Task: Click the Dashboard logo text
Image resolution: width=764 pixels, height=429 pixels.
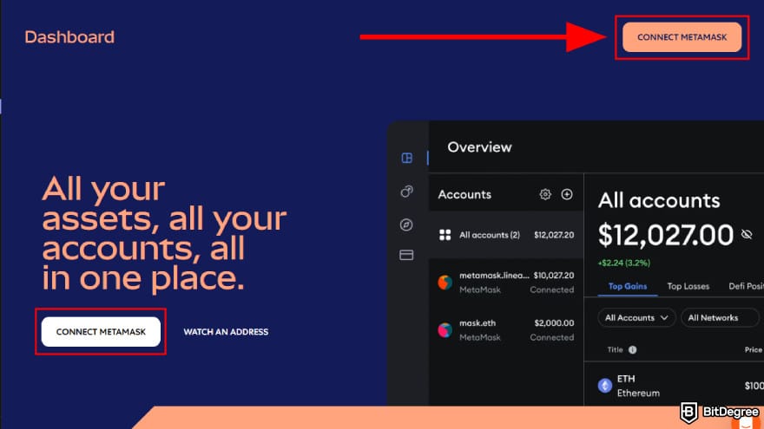Action: (x=69, y=37)
